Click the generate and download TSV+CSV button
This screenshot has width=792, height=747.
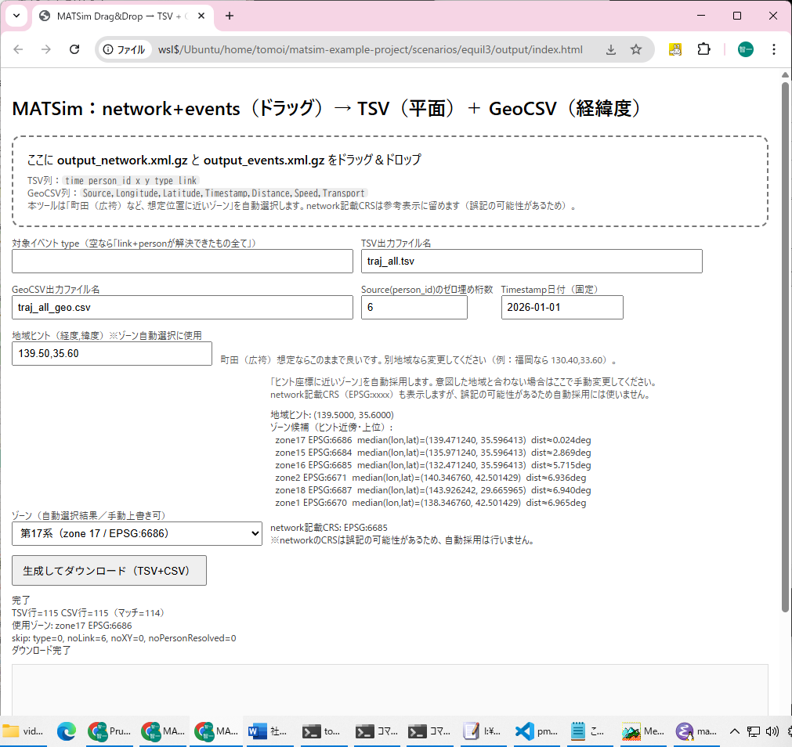coord(109,571)
